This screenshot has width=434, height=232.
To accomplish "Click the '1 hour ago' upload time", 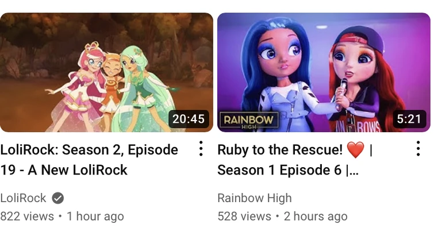I will pyautogui.click(x=95, y=216).
